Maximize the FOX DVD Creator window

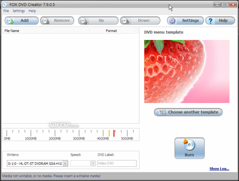225,5
